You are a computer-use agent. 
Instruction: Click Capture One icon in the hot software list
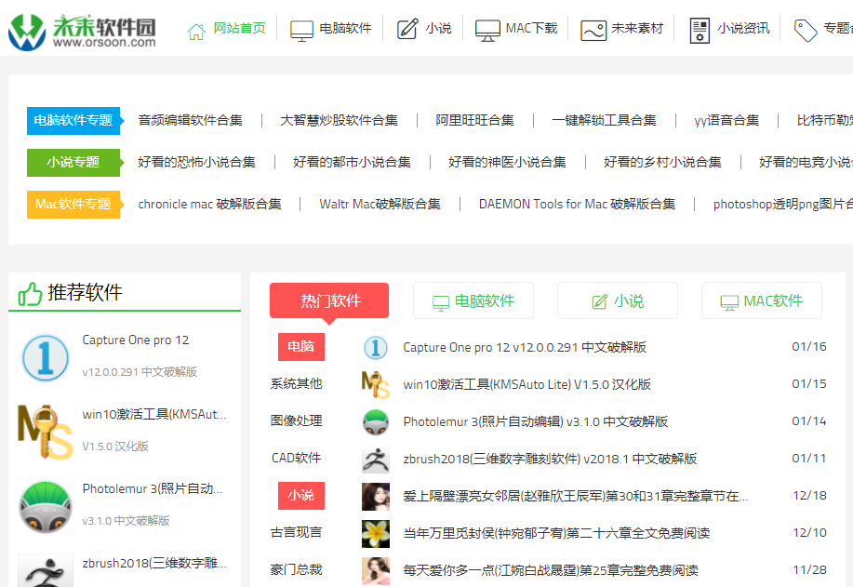[x=376, y=348]
